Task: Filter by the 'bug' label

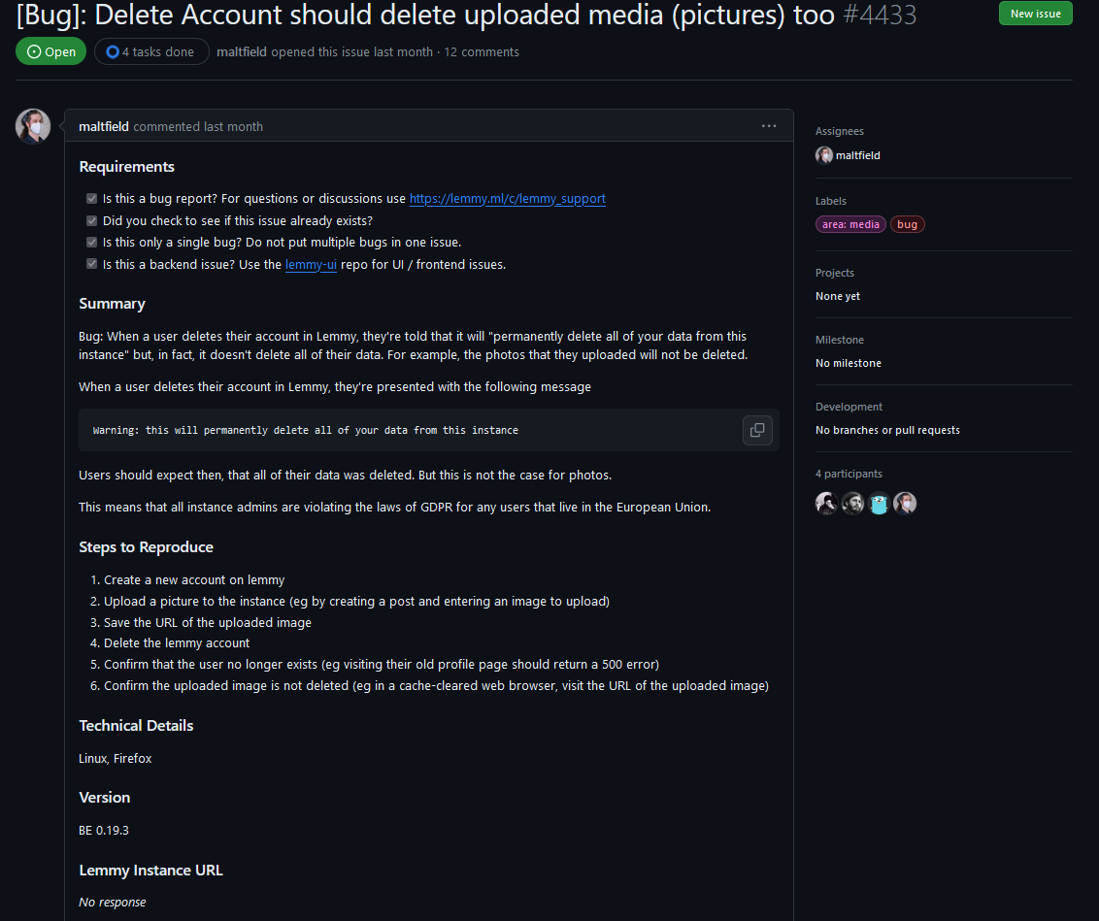Action: 907,224
